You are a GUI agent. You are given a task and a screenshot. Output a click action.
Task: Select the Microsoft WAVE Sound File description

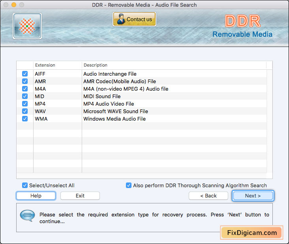click(116, 111)
